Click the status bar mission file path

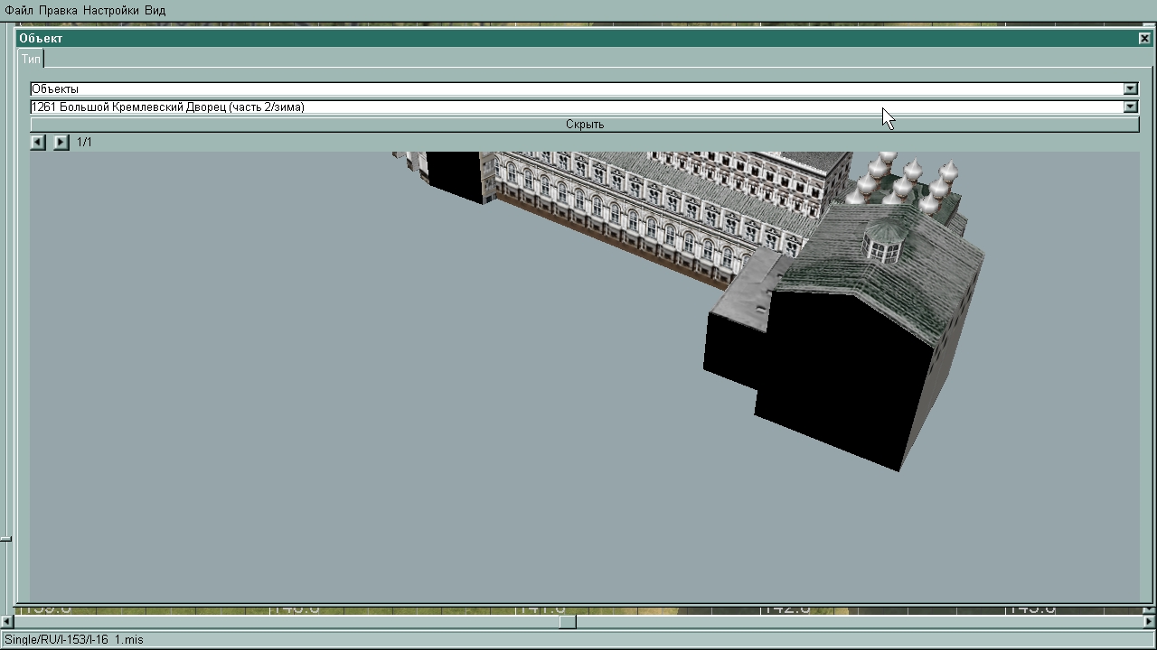pyautogui.click(x=73, y=639)
